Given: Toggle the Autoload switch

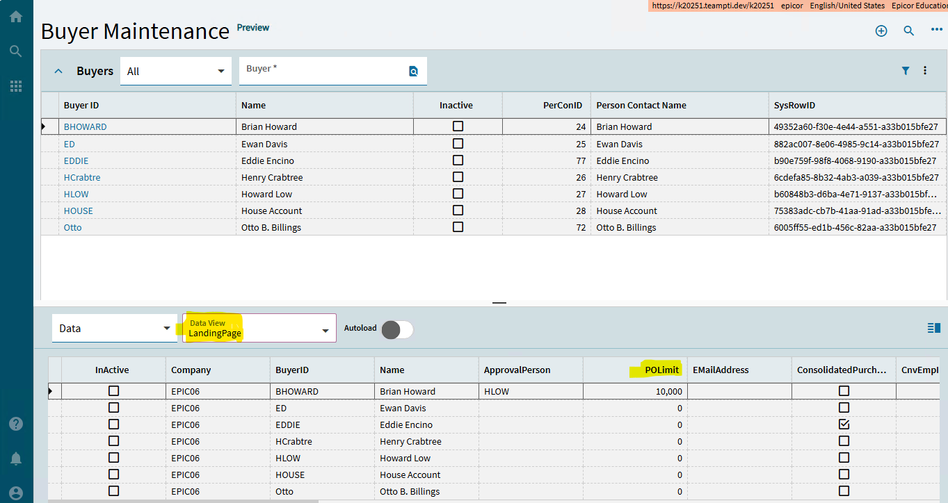Looking at the screenshot, I should (x=397, y=329).
